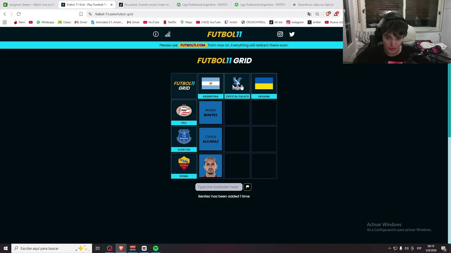451x253 pixels.
Task: Close the Futbol 11 Grid tab
Action: pyautogui.click(x=111, y=5)
